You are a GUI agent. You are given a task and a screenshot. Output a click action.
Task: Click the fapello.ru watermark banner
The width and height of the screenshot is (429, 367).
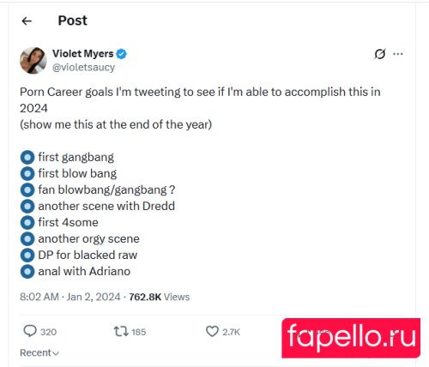coord(351,338)
